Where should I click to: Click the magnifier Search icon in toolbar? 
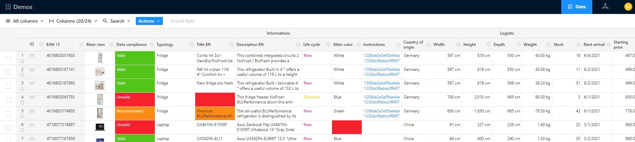(x=105, y=21)
